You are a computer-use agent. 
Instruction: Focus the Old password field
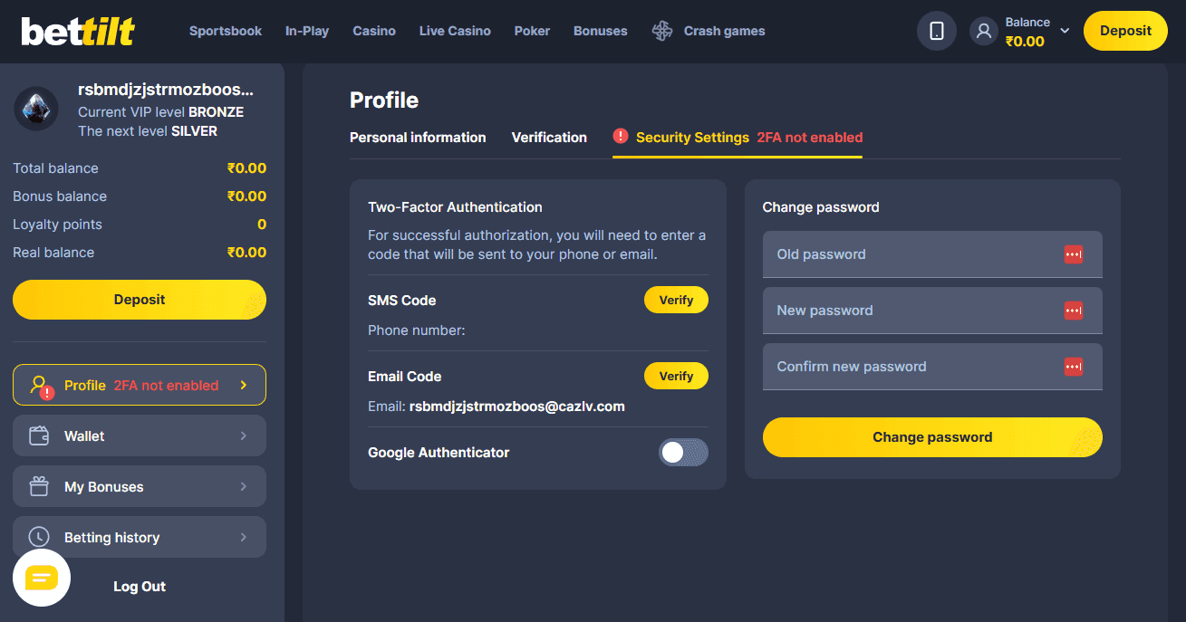(x=932, y=254)
